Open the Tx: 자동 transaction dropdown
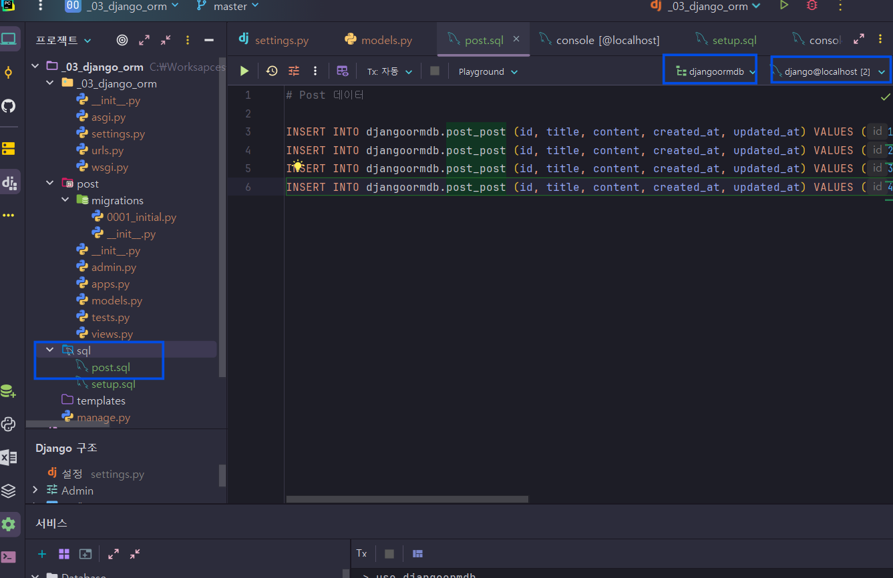Screen dimensions: 893x578 (x=389, y=71)
